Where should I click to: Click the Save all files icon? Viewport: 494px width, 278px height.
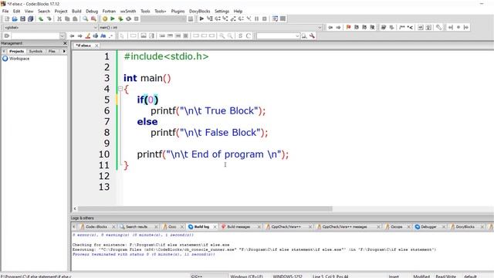pyautogui.click(x=31, y=19)
